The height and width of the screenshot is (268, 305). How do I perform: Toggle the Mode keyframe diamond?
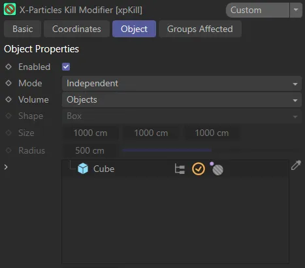pos(8,83)
